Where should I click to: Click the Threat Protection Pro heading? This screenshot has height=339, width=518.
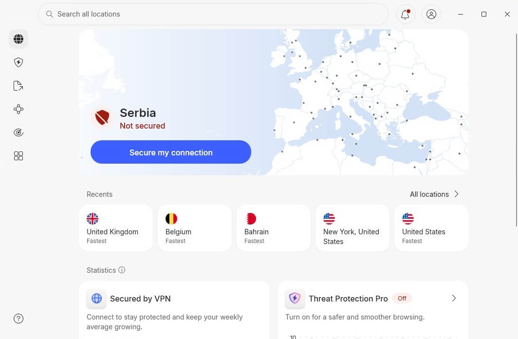[x=348, y=299]
